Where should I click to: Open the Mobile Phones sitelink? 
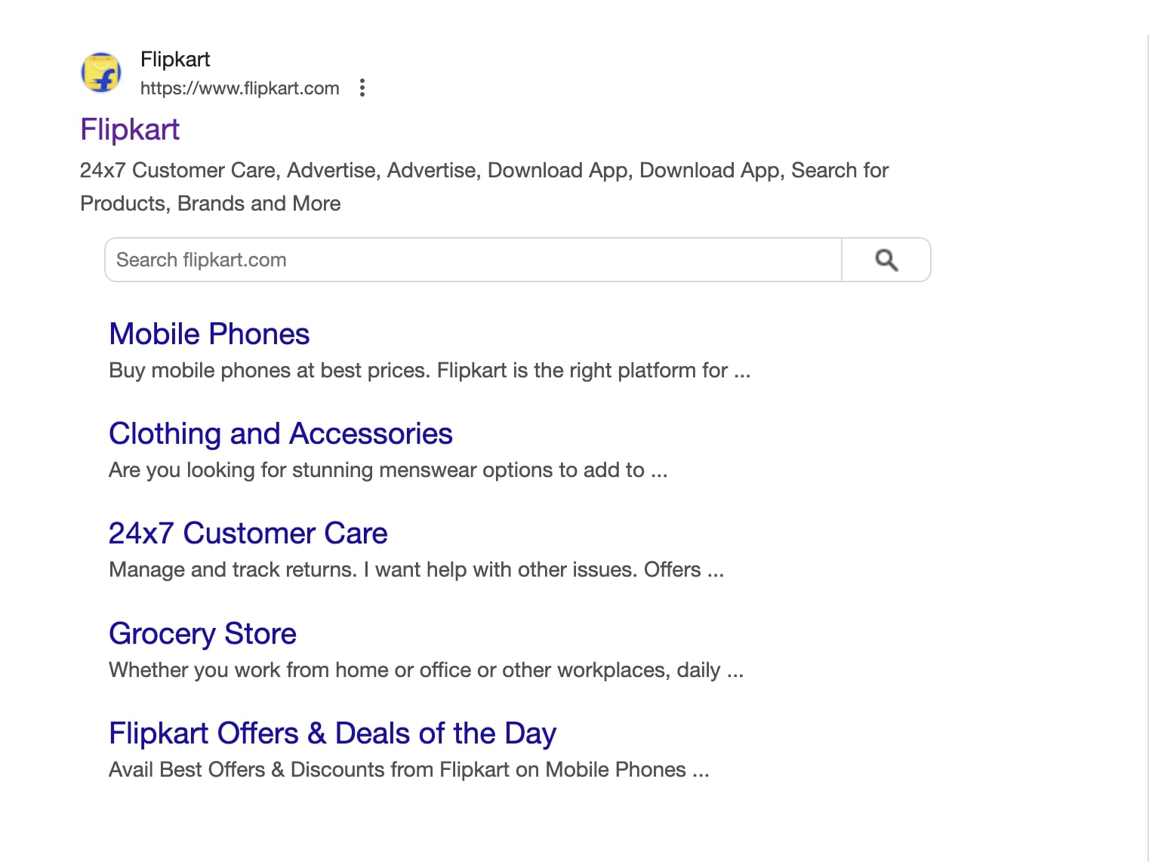tap(209, 334)
